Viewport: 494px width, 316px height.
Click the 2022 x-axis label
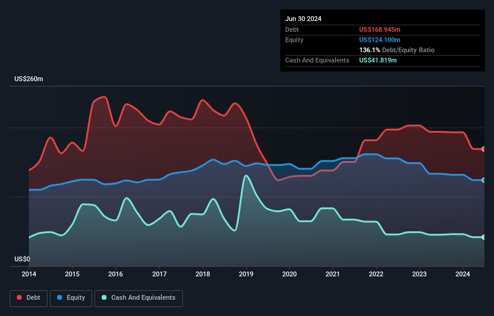coord(376,274)
